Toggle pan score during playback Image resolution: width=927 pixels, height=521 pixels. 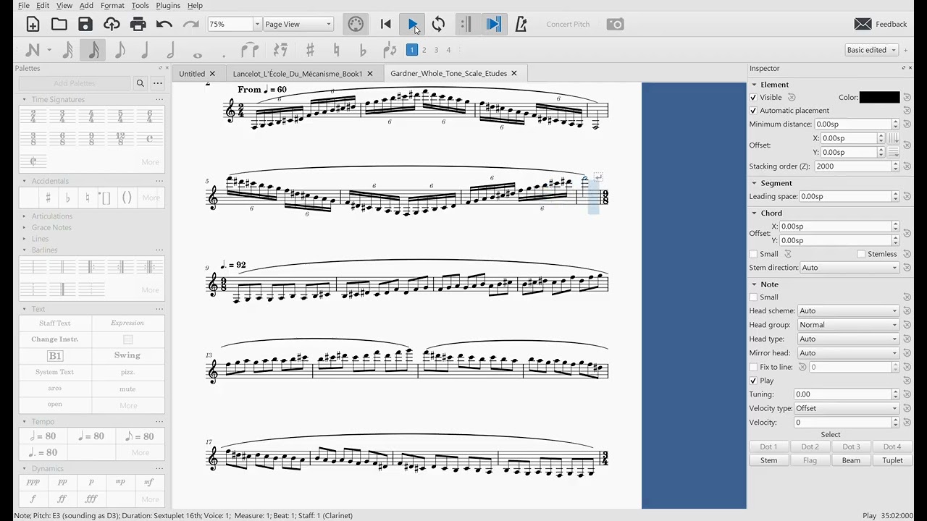[493, 24]
